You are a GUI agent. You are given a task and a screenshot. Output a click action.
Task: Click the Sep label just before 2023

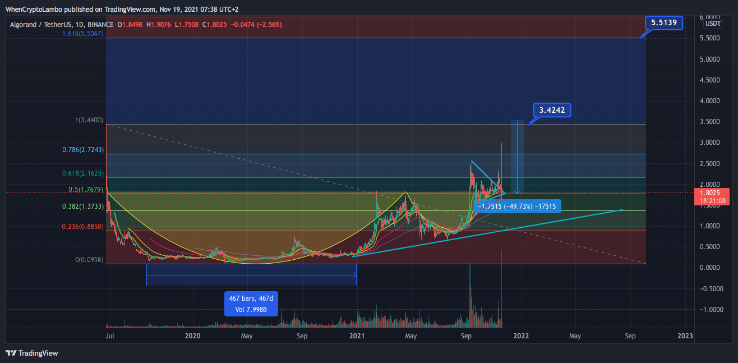[630, 336]
